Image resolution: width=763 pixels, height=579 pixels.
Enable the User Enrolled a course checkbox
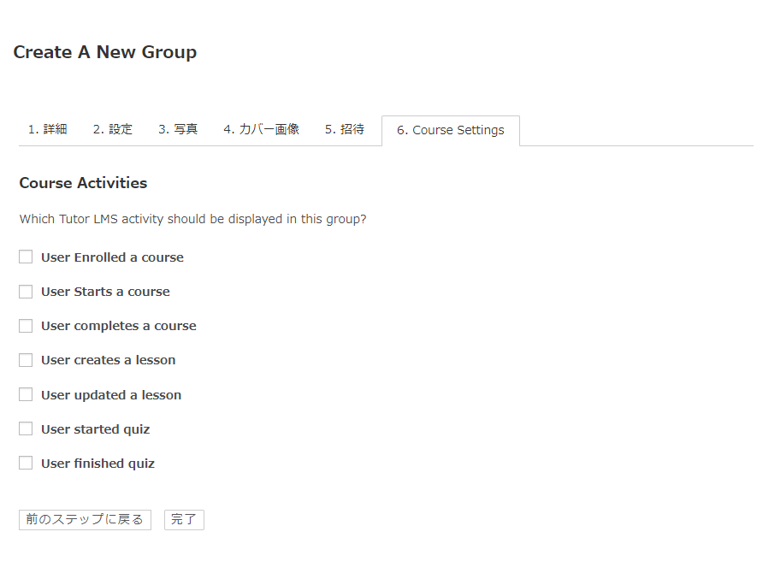click(26, 257)
